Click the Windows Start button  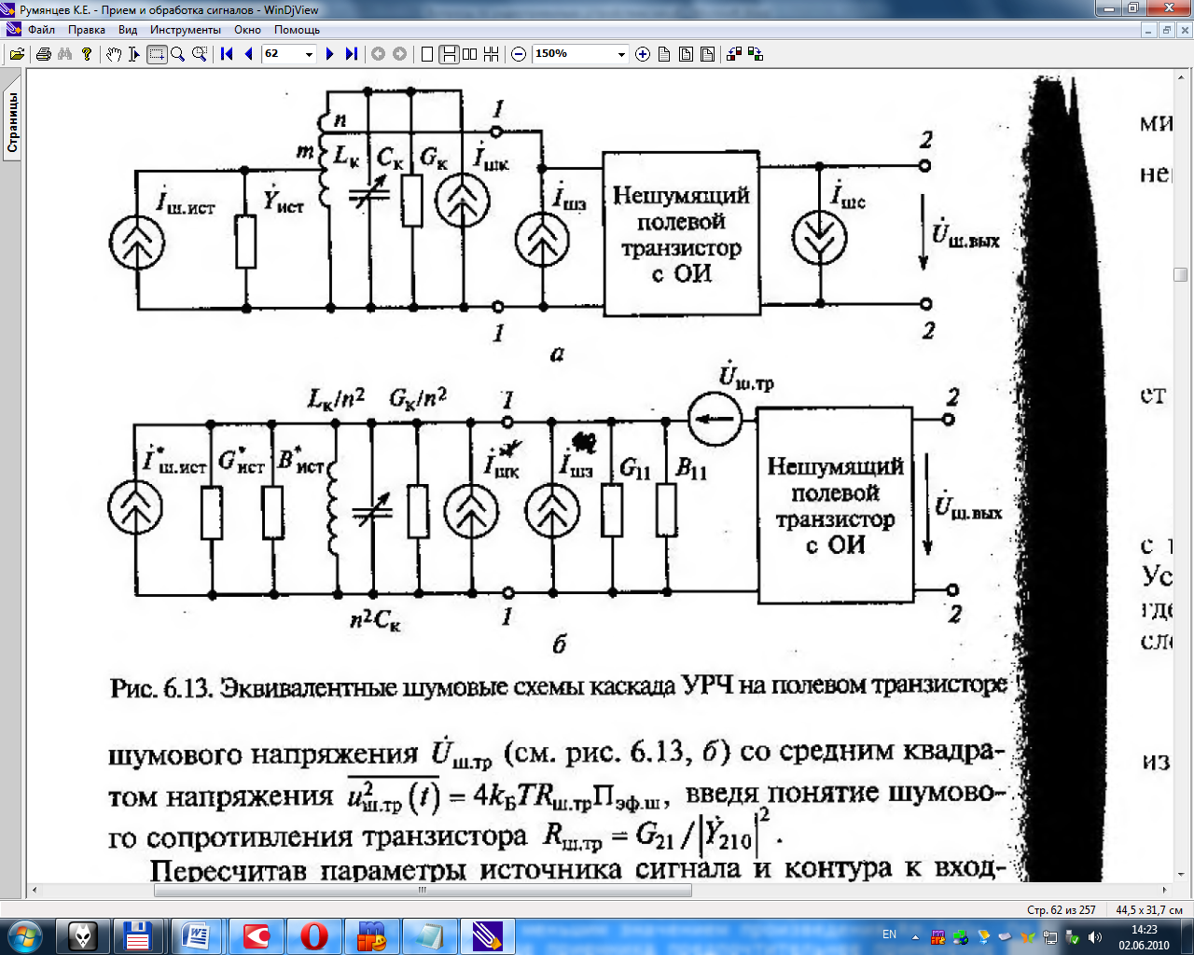23,935
